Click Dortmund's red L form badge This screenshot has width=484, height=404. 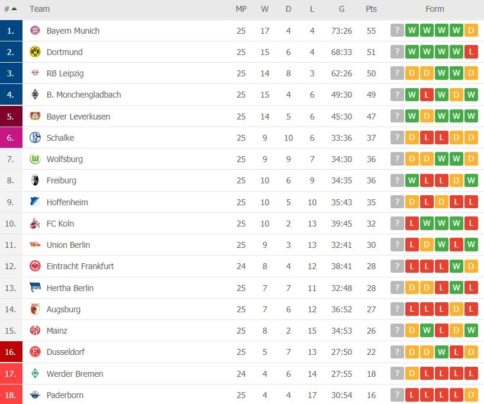tap(470, 52)
